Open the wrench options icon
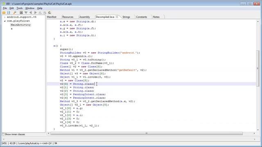The height and width of the screenshot is (147, 262). pos(15,13)
